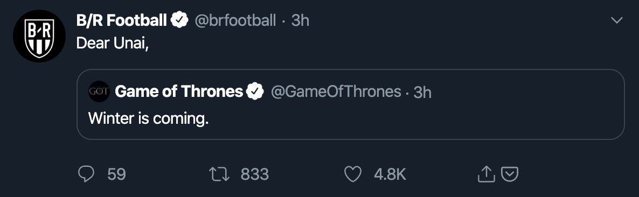Open the Game of Thrones display name
This screenshot has width=639, height=197.
pyautogui.click(x=179, y=92)
